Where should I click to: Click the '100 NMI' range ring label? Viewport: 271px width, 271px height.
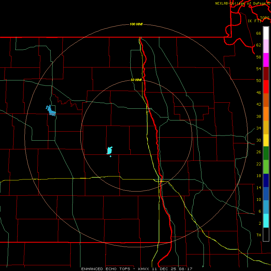pyautogui.click(x=136, y=24)
